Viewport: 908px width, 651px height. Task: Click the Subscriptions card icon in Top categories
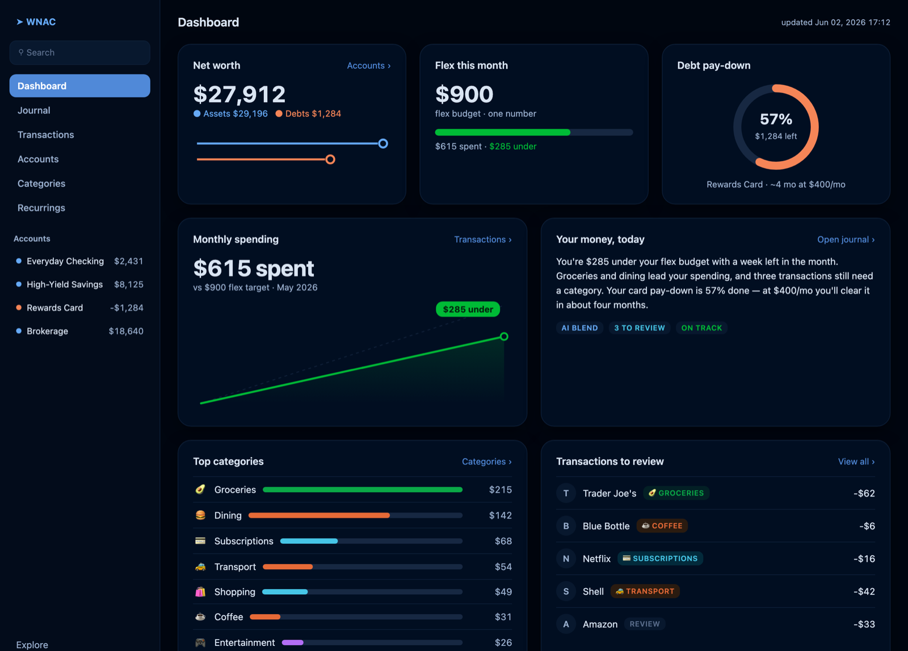200,541
